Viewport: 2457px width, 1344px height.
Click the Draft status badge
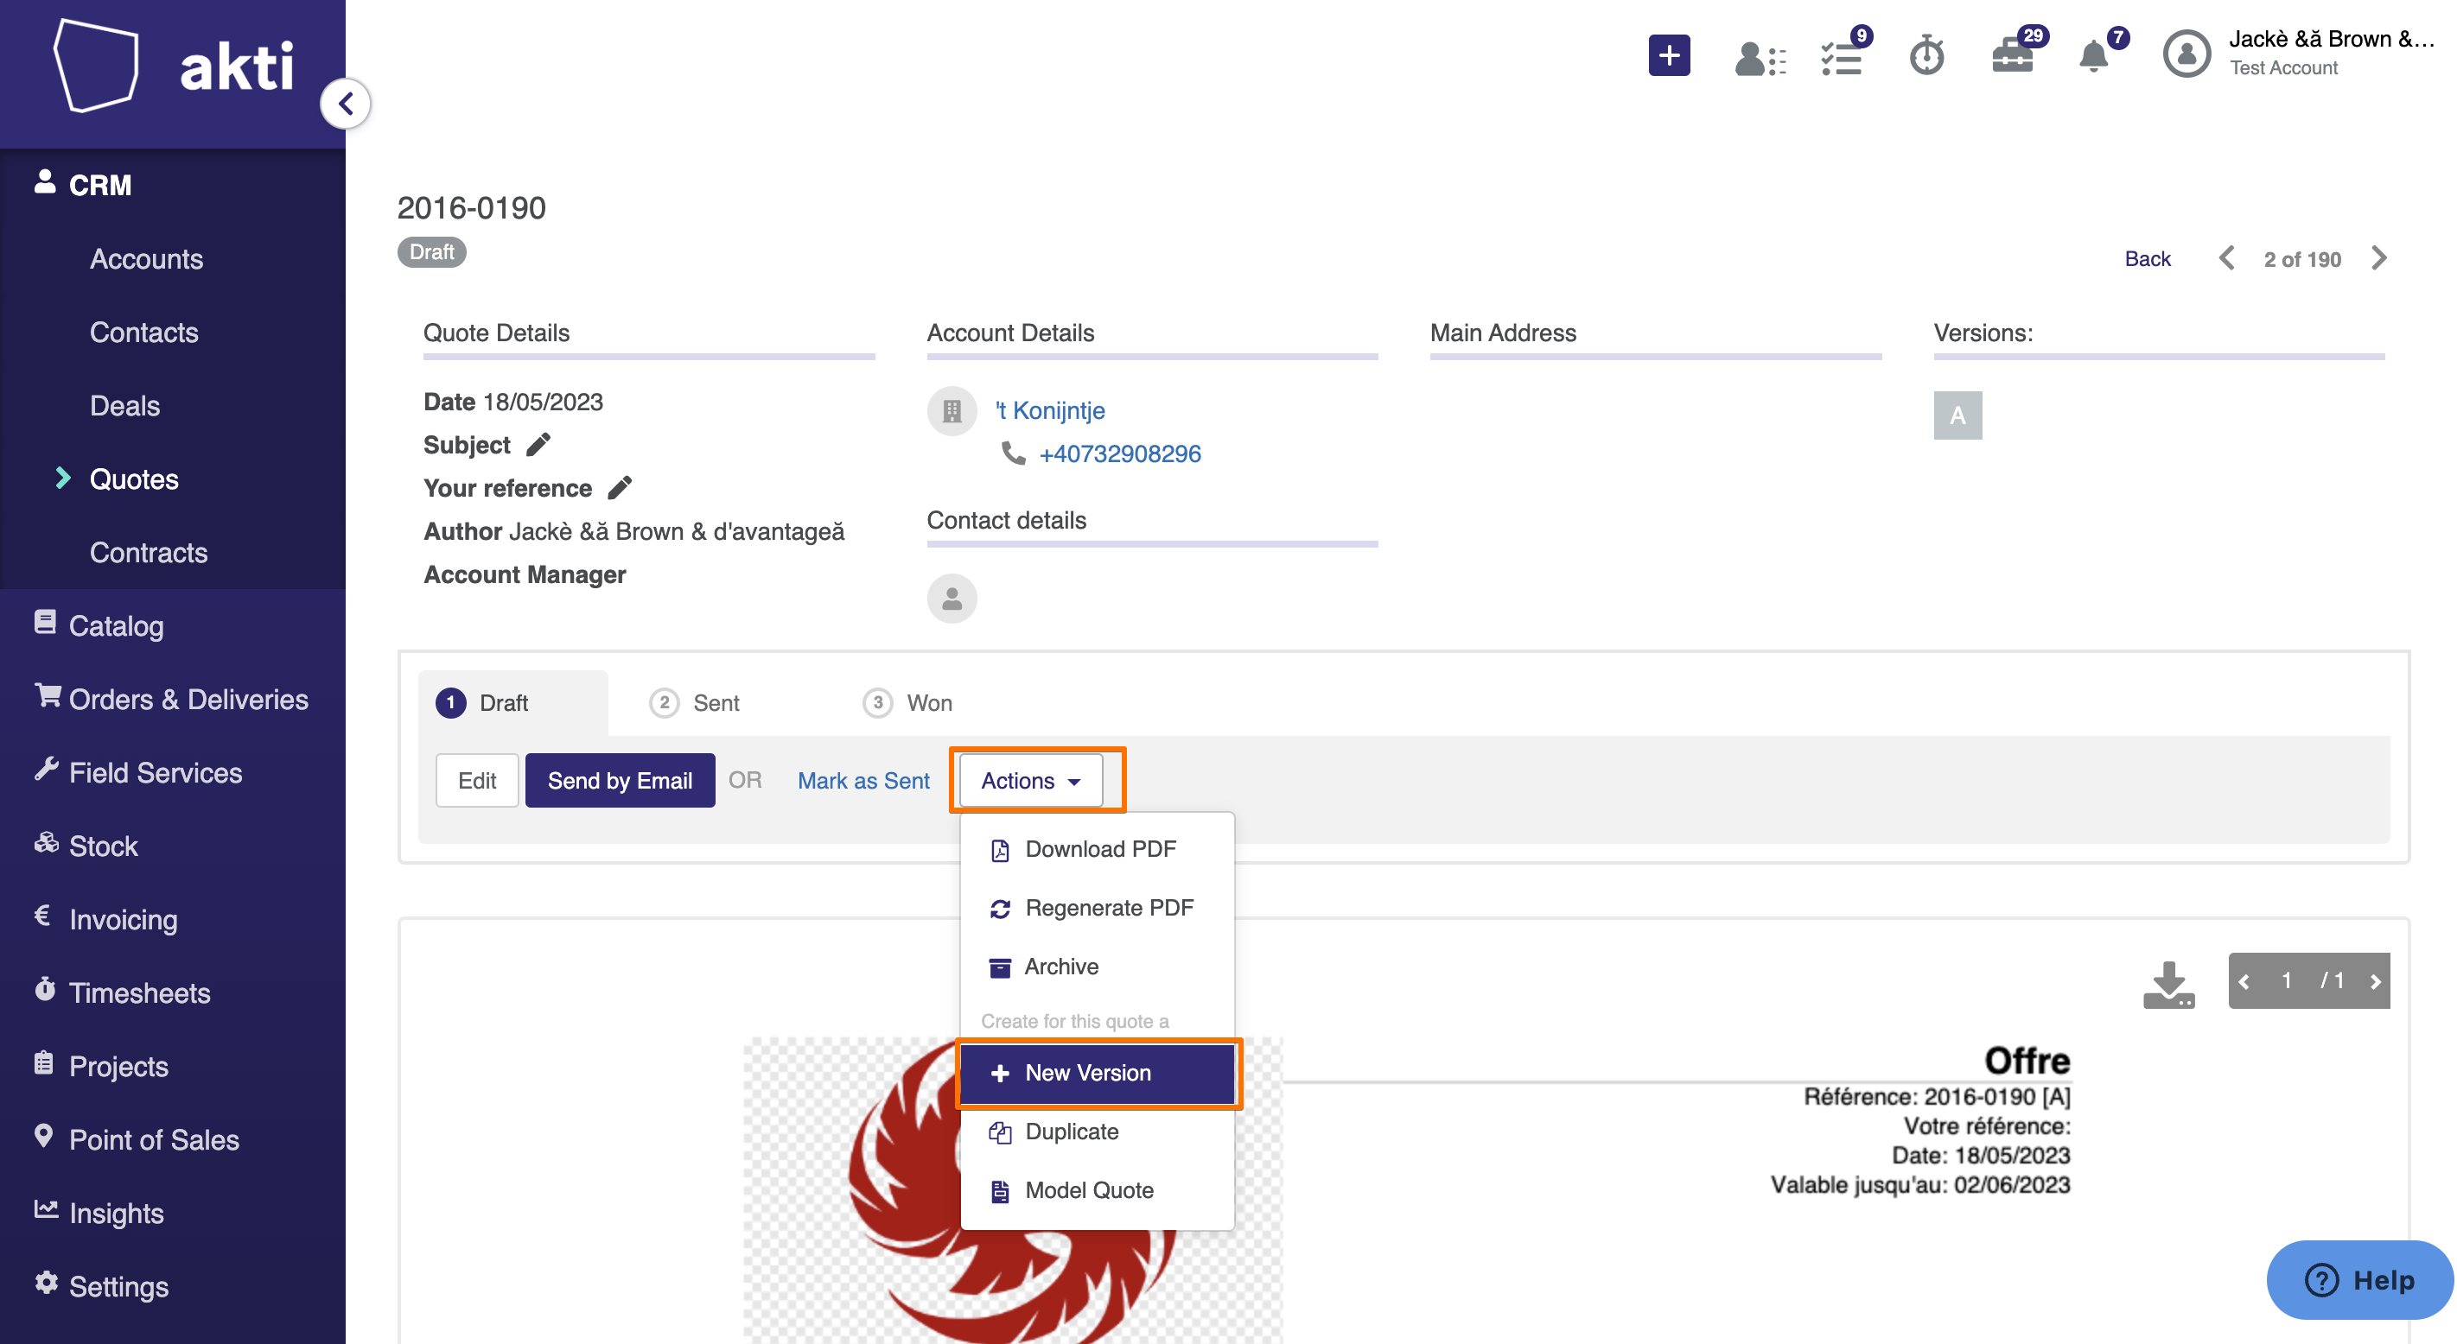point(431,251)
